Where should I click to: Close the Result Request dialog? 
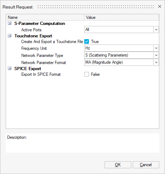pyautogui.click(x=160, y=6)
